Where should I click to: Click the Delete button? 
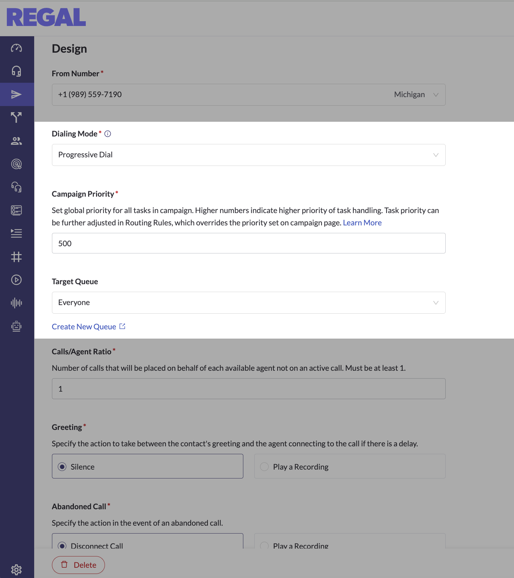pyautogui.click(x=78, y=565)
